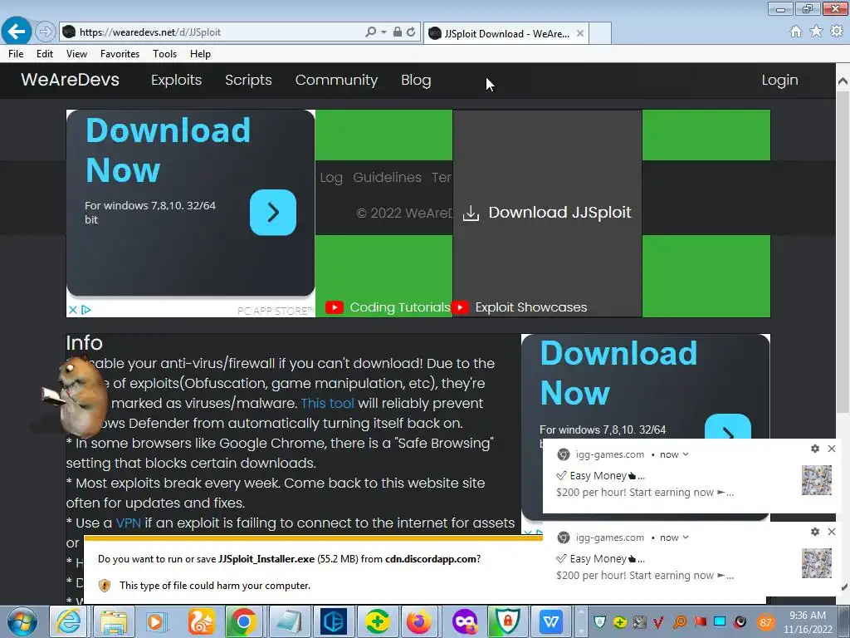Click thumbnail image in first Easy Money notification
Viewport: 850px width, 638px height.
(817, 480)
